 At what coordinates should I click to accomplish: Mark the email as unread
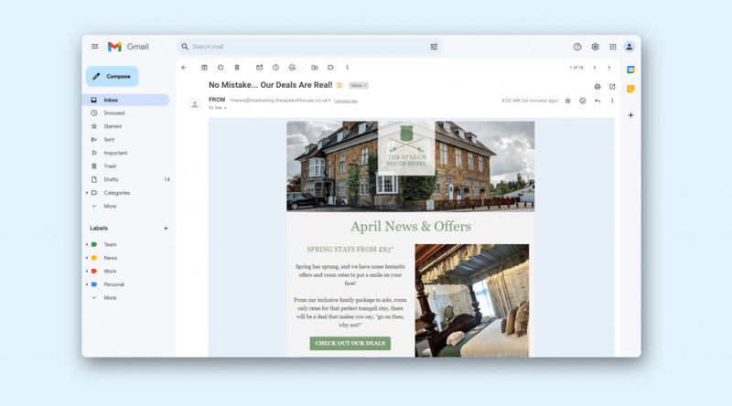(259, 67)
